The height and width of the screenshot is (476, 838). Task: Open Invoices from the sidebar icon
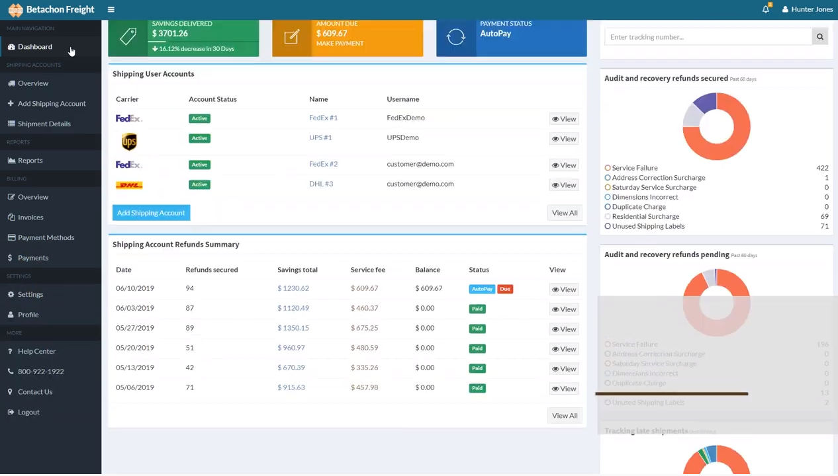(11, 217)
